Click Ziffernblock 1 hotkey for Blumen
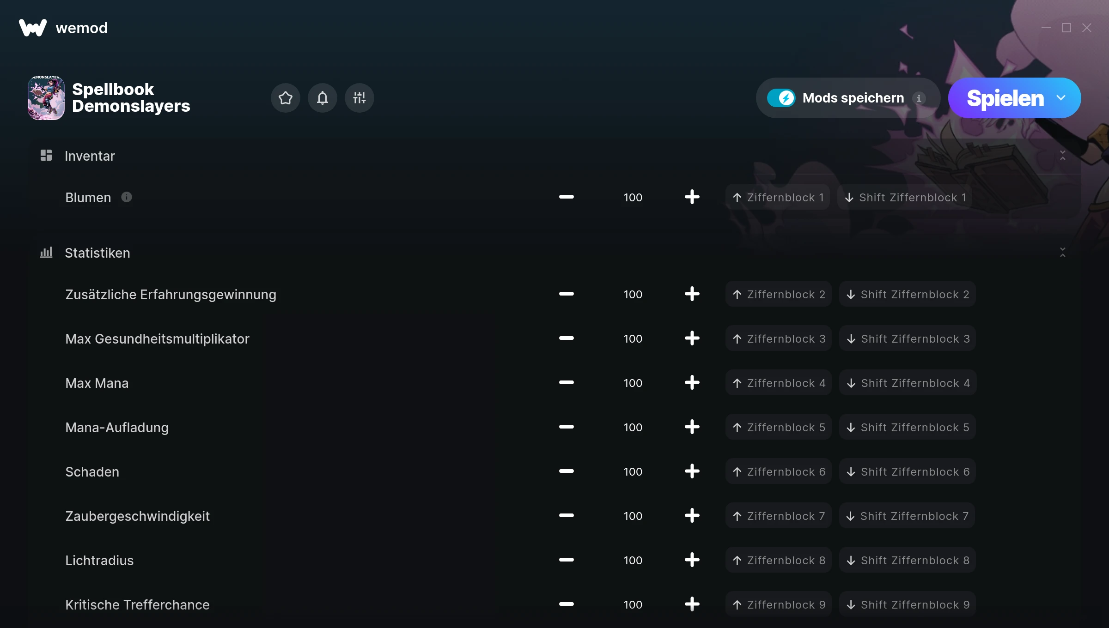This screenshot has width=1109, height=628. [x=778, y=197]
